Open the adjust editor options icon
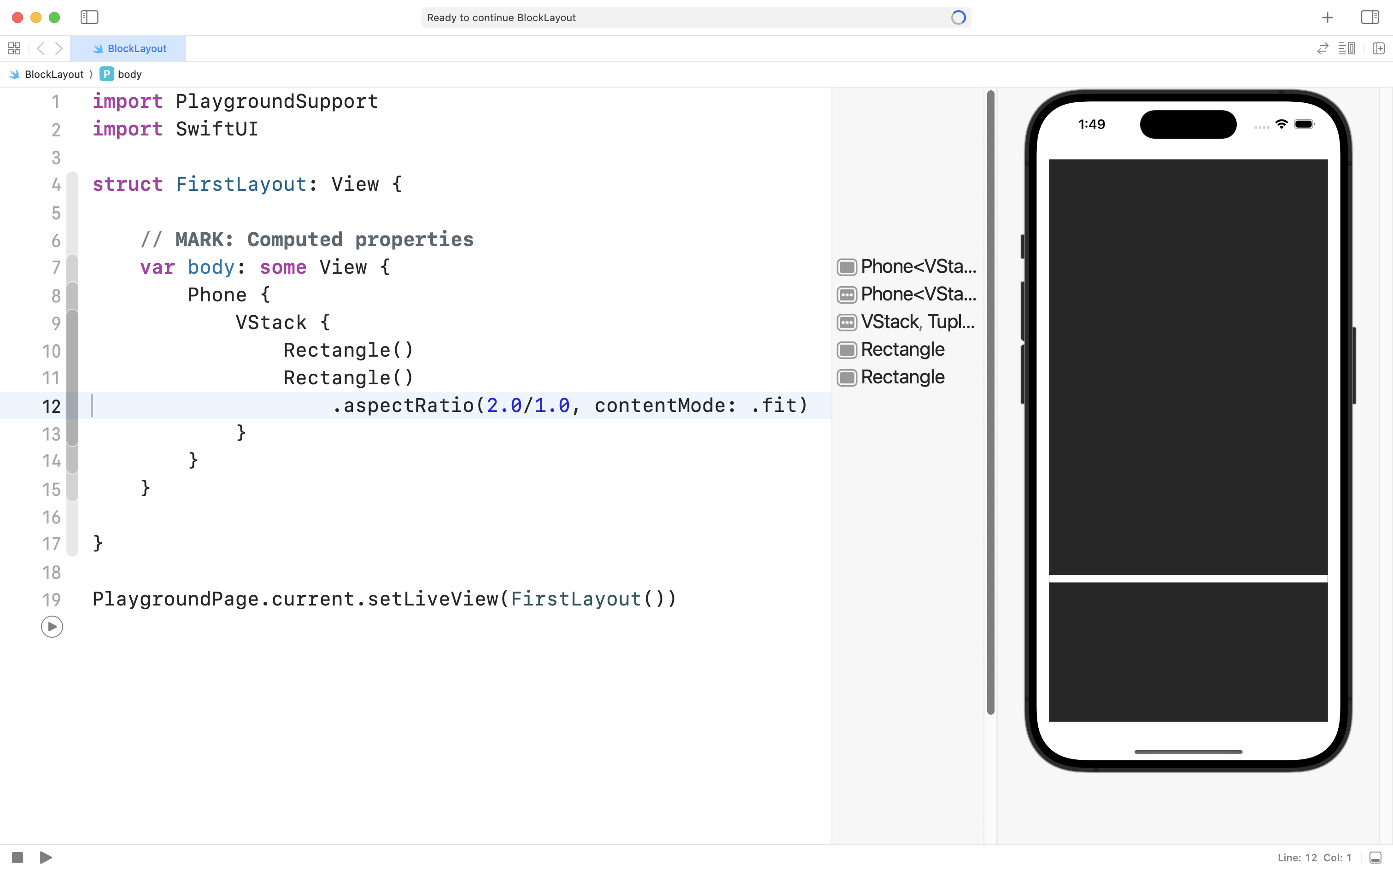The width and height of the screenshot is (1393, 870). point(1346,48)
